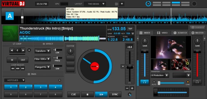Adjust the LEN effect slider
This screenshot has width=207, height=99.
click(x=57, y=50)
